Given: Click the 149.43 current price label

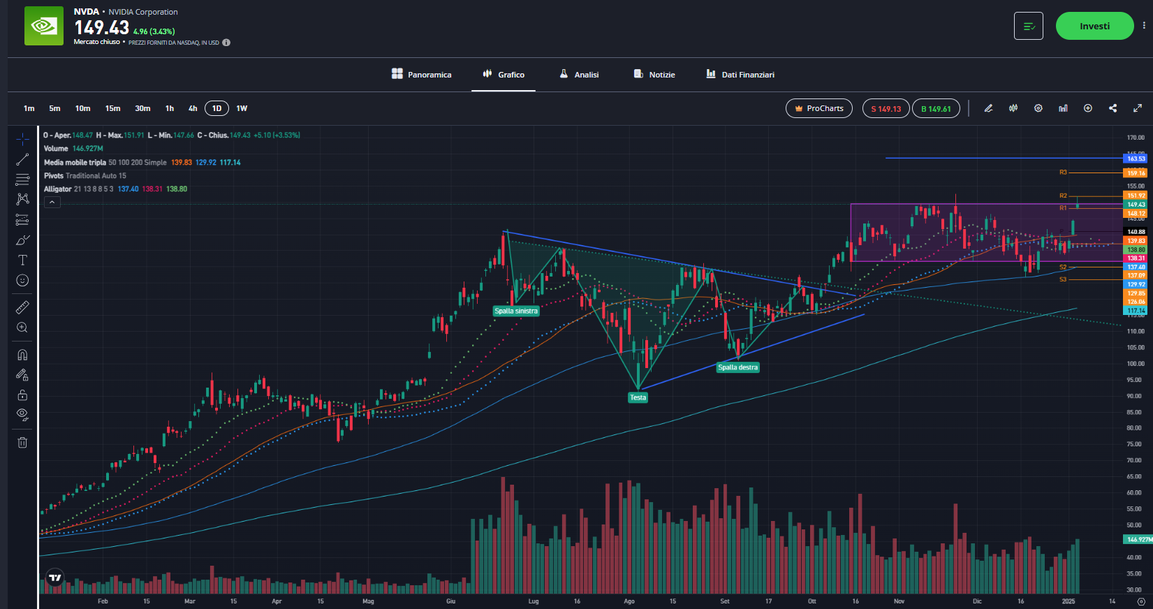Looking at the screenshot, I should 1136,205.
